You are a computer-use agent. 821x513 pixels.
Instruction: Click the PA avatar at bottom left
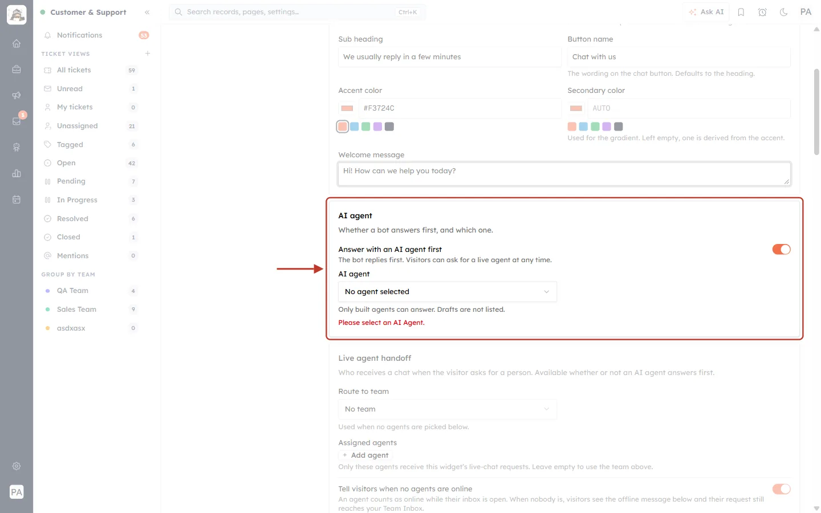[17, 492]
